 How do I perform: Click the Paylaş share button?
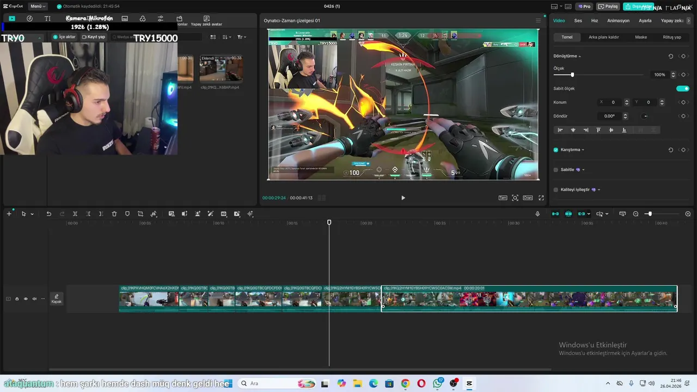pos(608,7)
